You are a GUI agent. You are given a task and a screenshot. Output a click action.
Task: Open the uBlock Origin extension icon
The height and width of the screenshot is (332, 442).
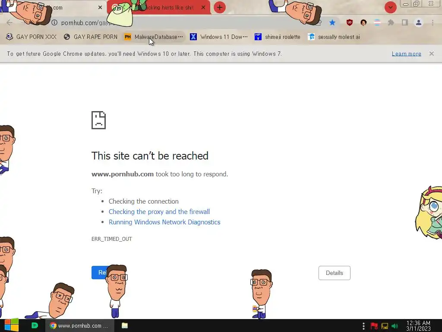click(350, 22)
